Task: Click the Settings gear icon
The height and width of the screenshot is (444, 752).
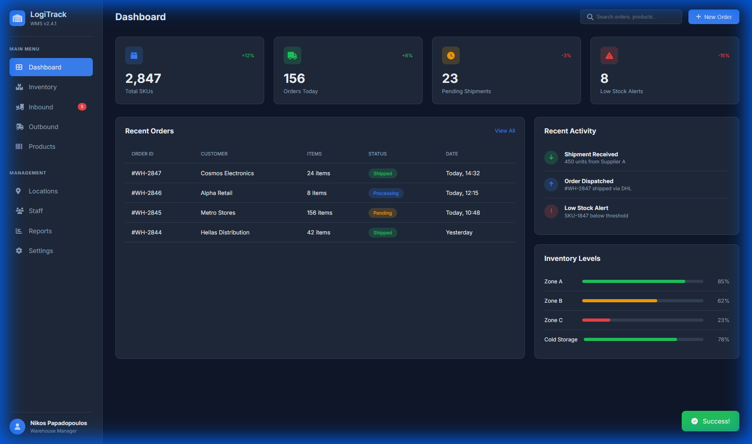Action: click(19, 250)
